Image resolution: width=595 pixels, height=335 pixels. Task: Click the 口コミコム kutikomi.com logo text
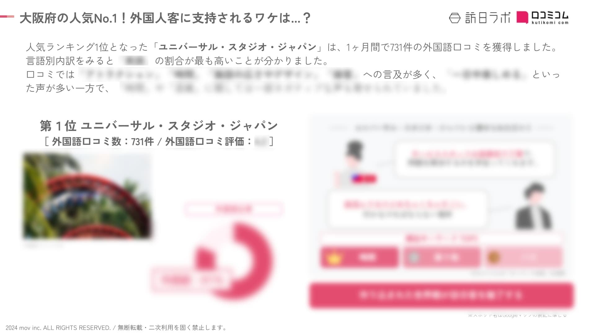coord(550,17)
